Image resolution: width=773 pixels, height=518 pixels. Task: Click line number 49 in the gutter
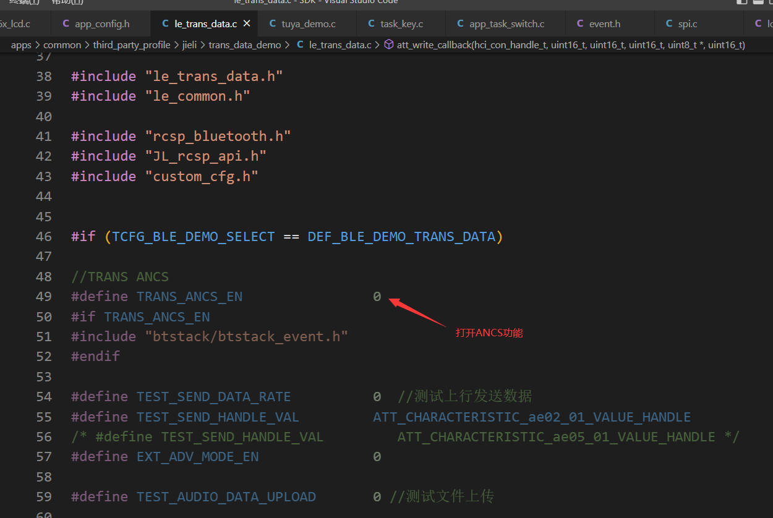coord(44,296)
